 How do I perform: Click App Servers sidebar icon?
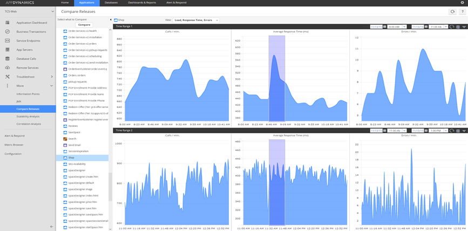pos(8,50)
